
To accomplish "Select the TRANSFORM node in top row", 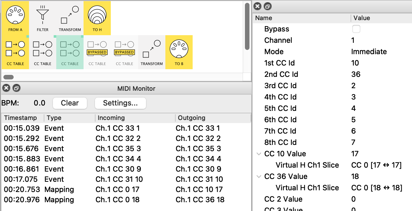I will (70, 18).
